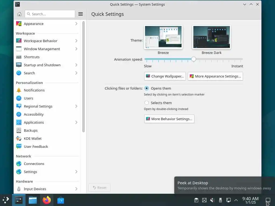Click the muted volume tray icon

coord(212,200)
